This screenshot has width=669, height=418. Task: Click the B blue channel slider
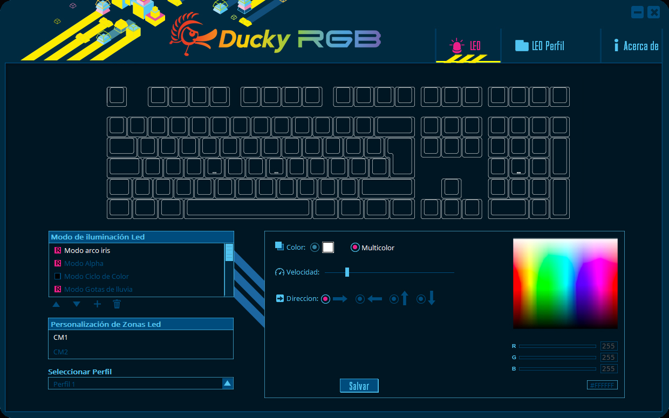557,369
